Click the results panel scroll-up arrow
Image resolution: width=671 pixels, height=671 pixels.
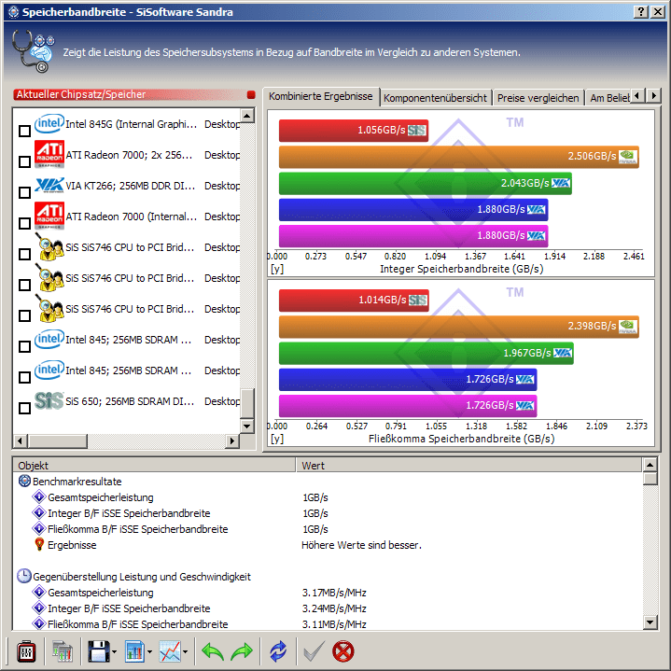pyautogui.click(x=650, y=465)
